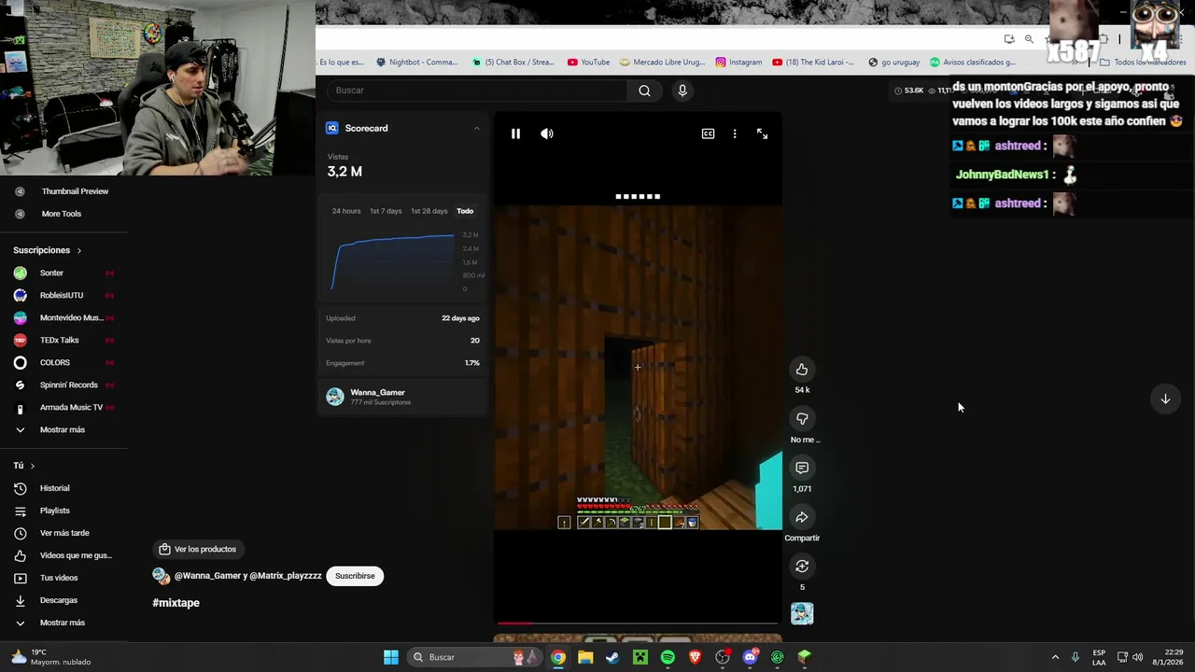
Task: Expand the Tú section arrow
Action: [x=32, y=466]
